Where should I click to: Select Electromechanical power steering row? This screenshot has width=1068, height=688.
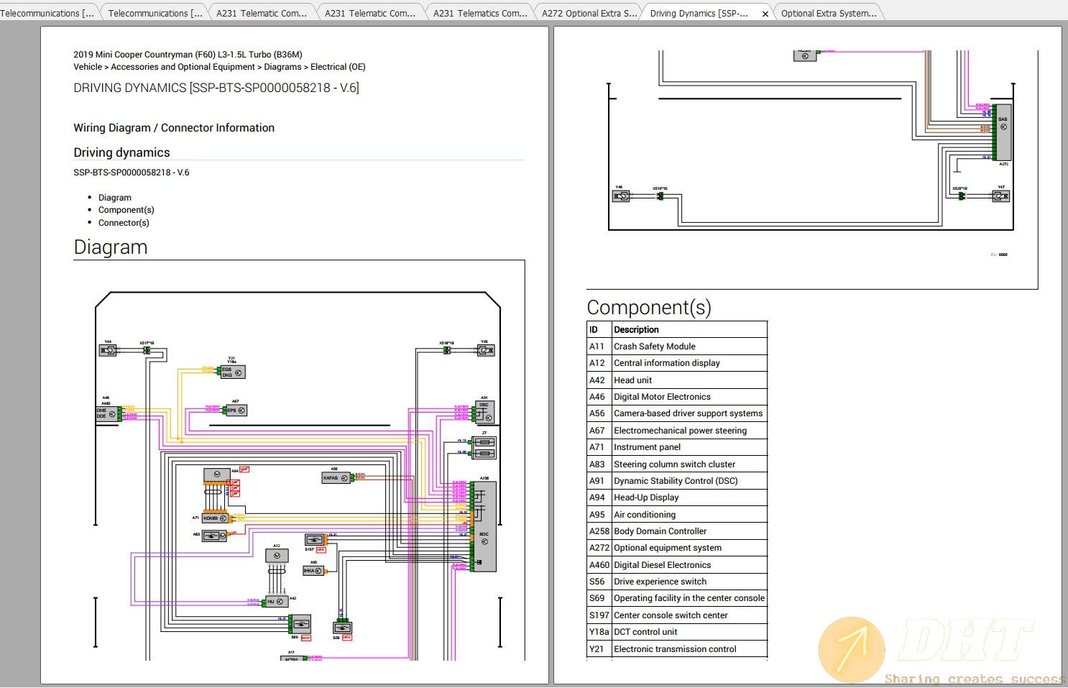(x=677, y=431)
